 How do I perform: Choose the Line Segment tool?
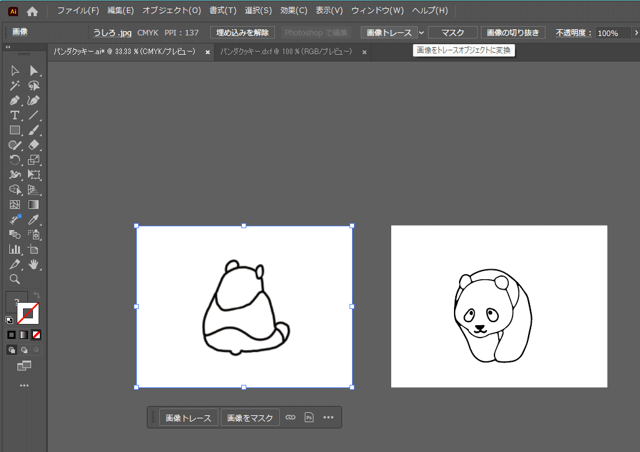tap(34, 116)
